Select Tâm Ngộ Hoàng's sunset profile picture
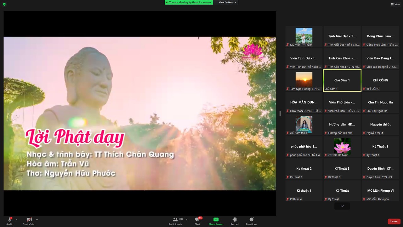 [304, 79]
